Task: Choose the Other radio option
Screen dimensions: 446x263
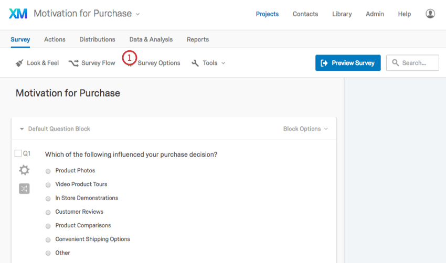Action: coord(48,253)
